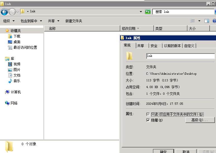The height and width of the screenshot is (153, 216).
Task: Click the Advanced (高级) button
Action: [x=200, y=120]
